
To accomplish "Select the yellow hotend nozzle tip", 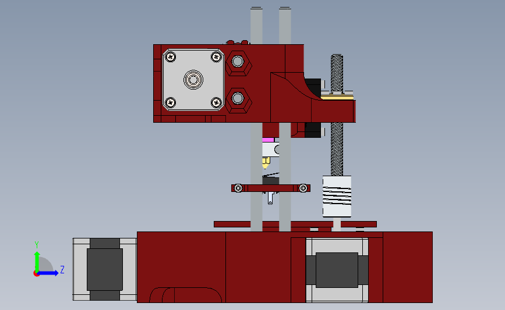I will [266, 163].
